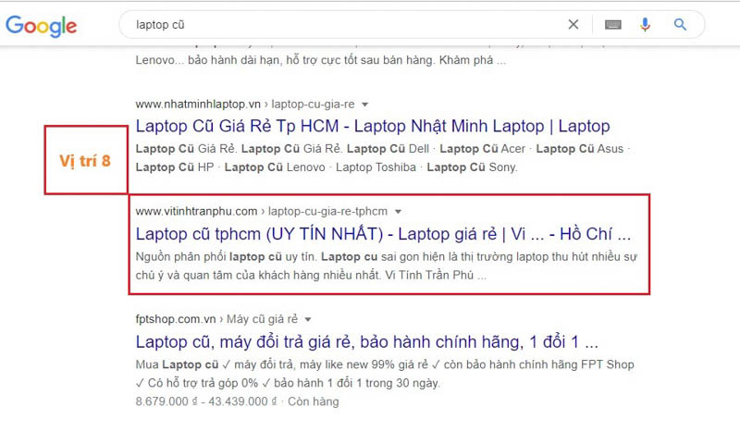The width and height of the screenshot is (740, 444).
Task: Open 'Laptop cũ, máy đổi trả giá rẻ' result
Action: coord(366,342)
